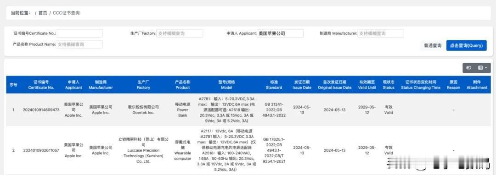This screenshot has width=496, height=175.
Task: Sort by 有效期至 Valid Until column header
Action: [367, 84]
